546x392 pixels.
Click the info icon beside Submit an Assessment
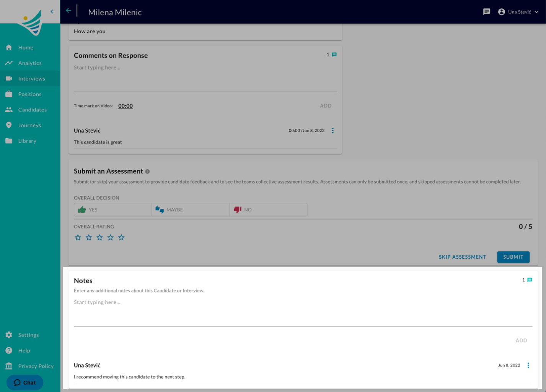(147, 171)
